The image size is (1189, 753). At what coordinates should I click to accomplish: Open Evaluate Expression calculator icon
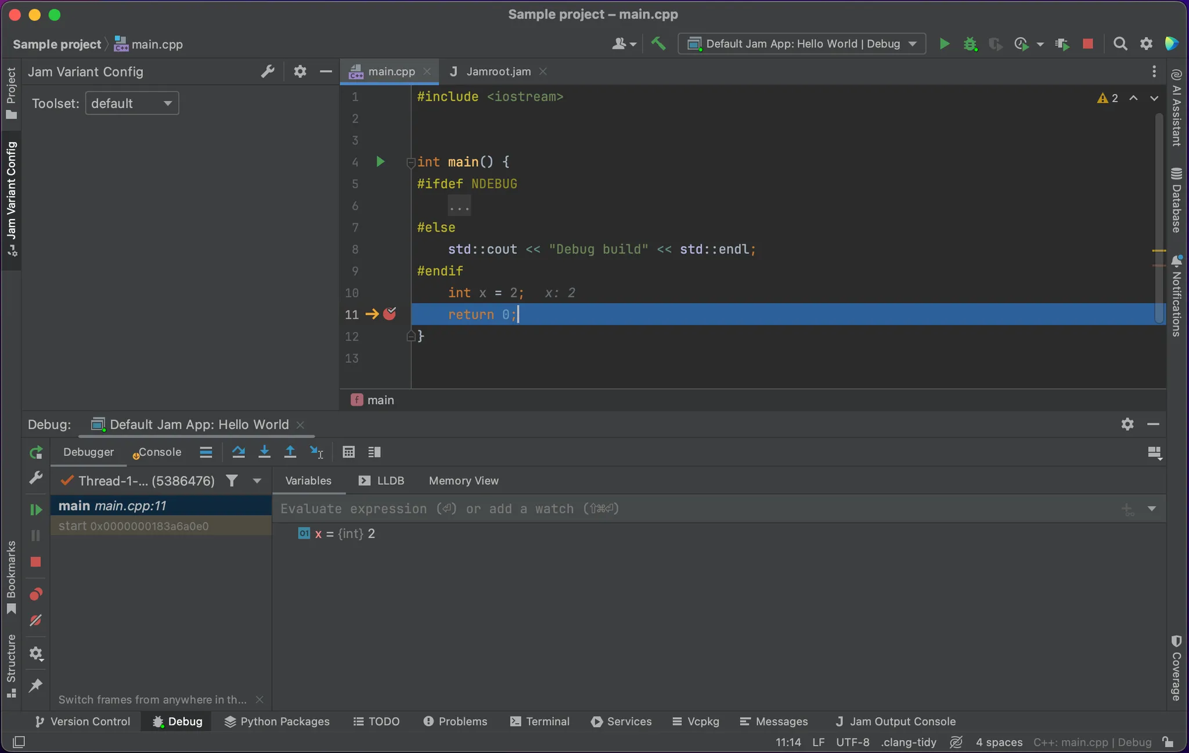(x=348, y=452)
